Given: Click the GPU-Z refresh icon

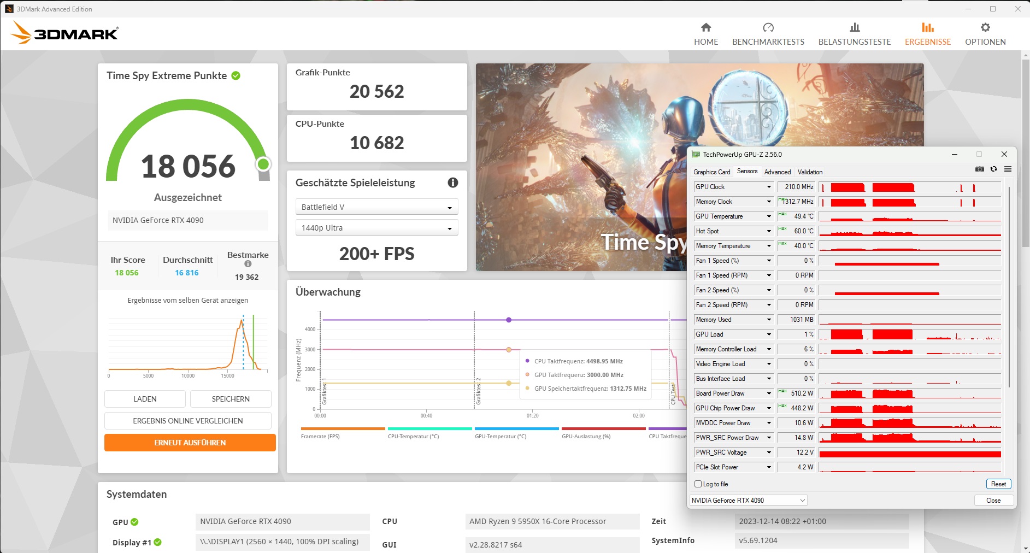Looking at the screenshot, I should point(994,169).
